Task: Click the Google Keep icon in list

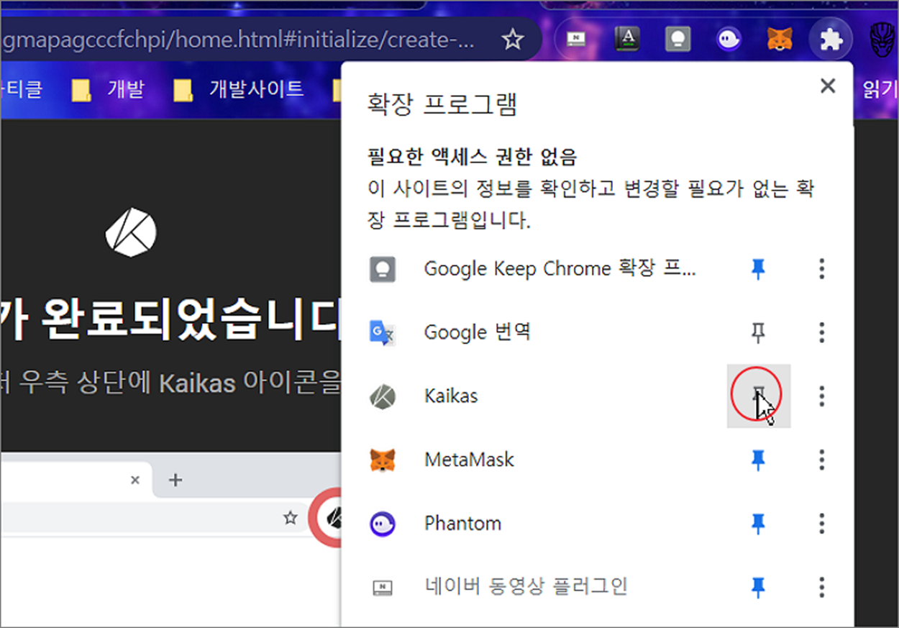Action: (x=382, y=269)
